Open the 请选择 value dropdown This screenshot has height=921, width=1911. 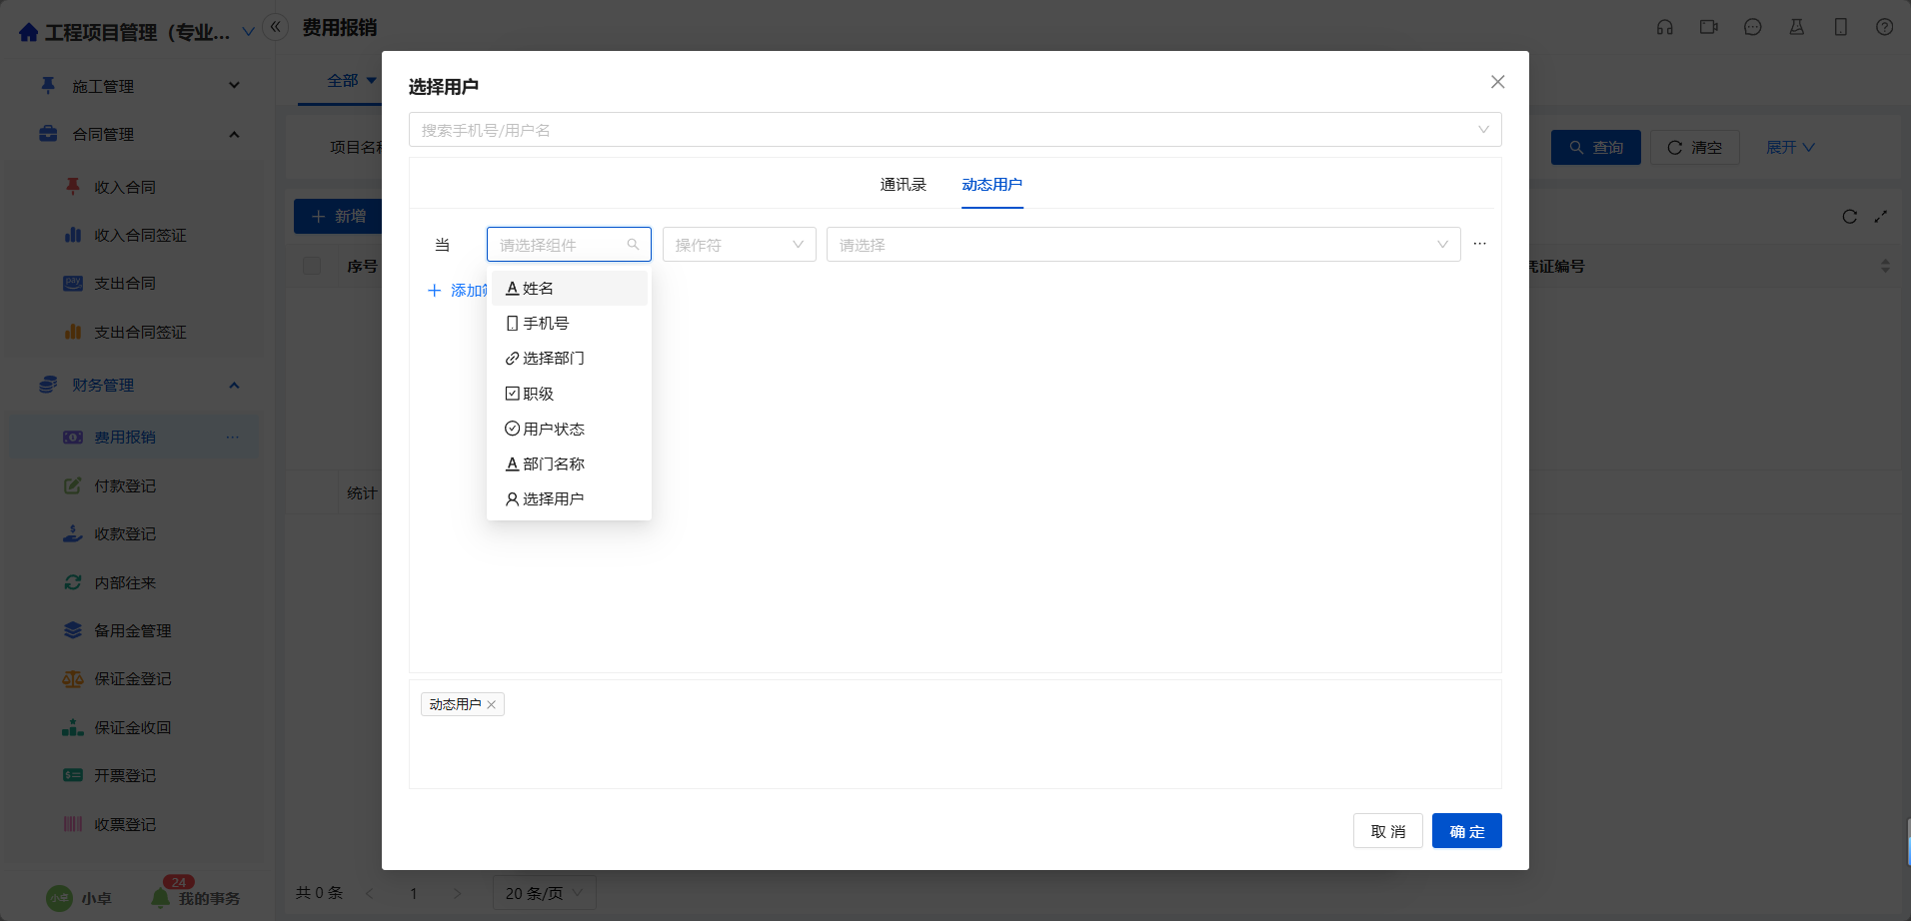click(x=1142, y=245)
